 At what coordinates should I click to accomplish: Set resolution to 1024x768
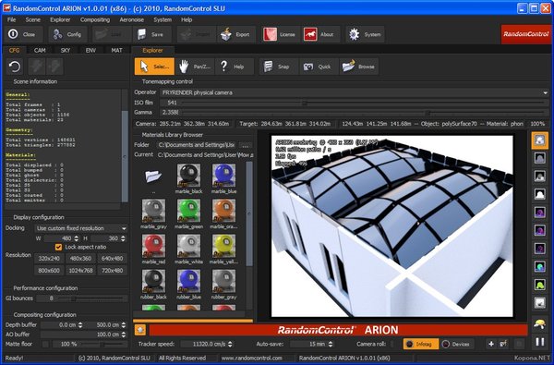coord(80,271)
